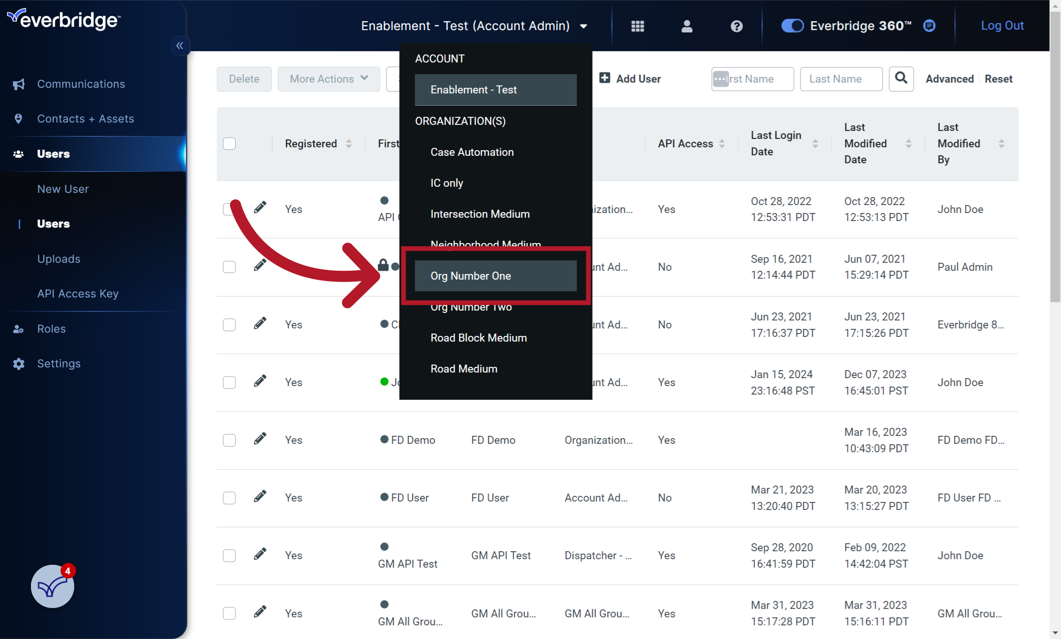Sort by Last Modified Date column
1061x639 pixels.
click(909, 144)
